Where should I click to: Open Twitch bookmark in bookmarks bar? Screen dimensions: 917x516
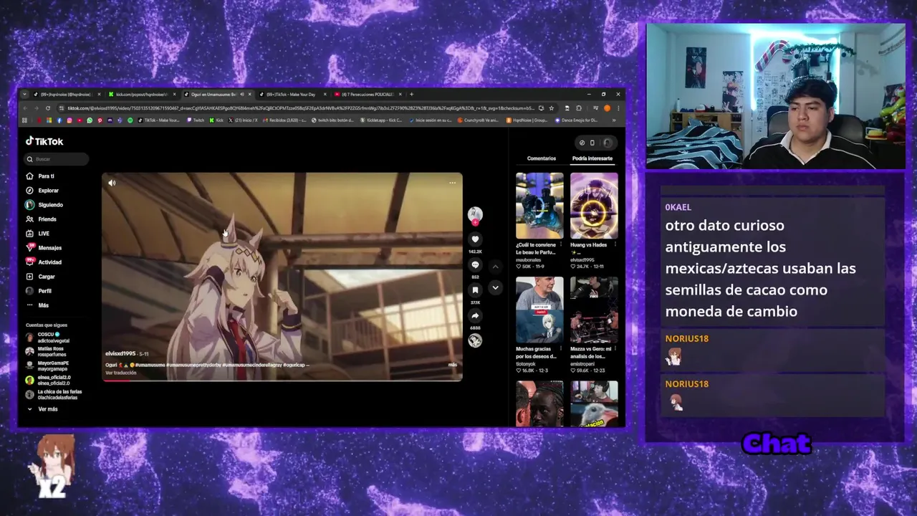pos(196,120)
